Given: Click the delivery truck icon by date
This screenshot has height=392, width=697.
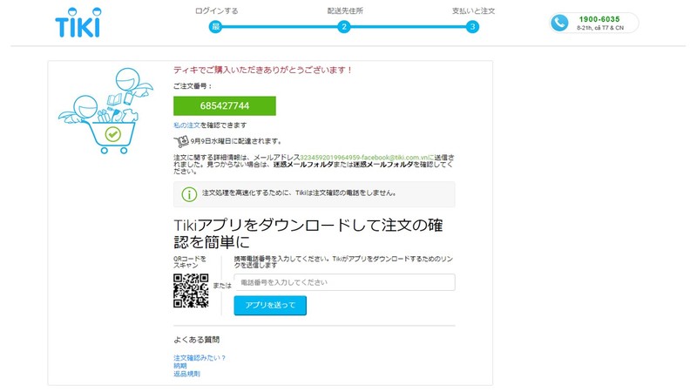Looking at the screenshot, I should click(180, 140).
